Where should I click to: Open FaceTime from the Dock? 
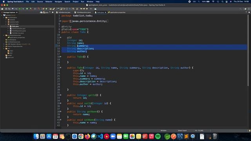(126, 136)
